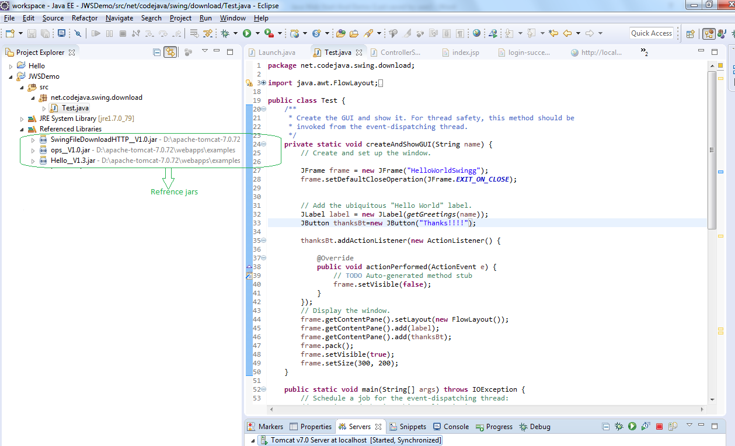Click the Last Edit Location arrow icon
Screen dimensions: 735x446
[x=553, y=33]
